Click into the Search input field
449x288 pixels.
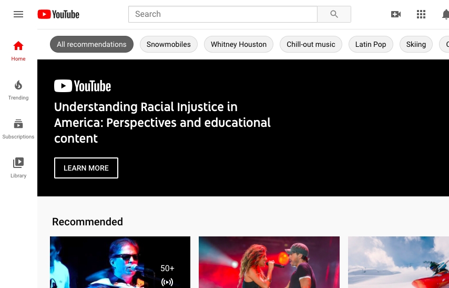click(x=223, y=14)
